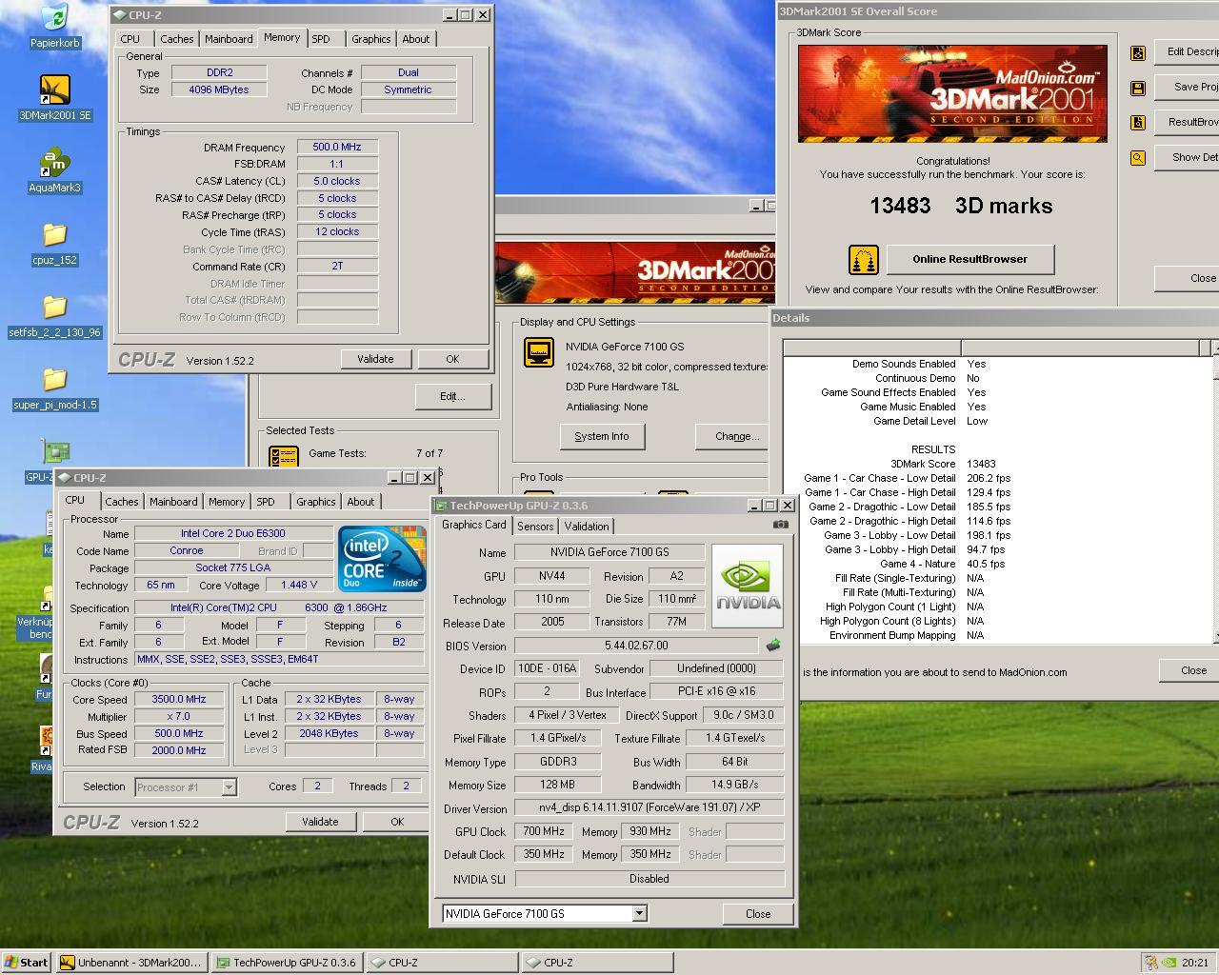
Task: Click the trees icon beside Online ResultBrowser
Action: point(863,259)
